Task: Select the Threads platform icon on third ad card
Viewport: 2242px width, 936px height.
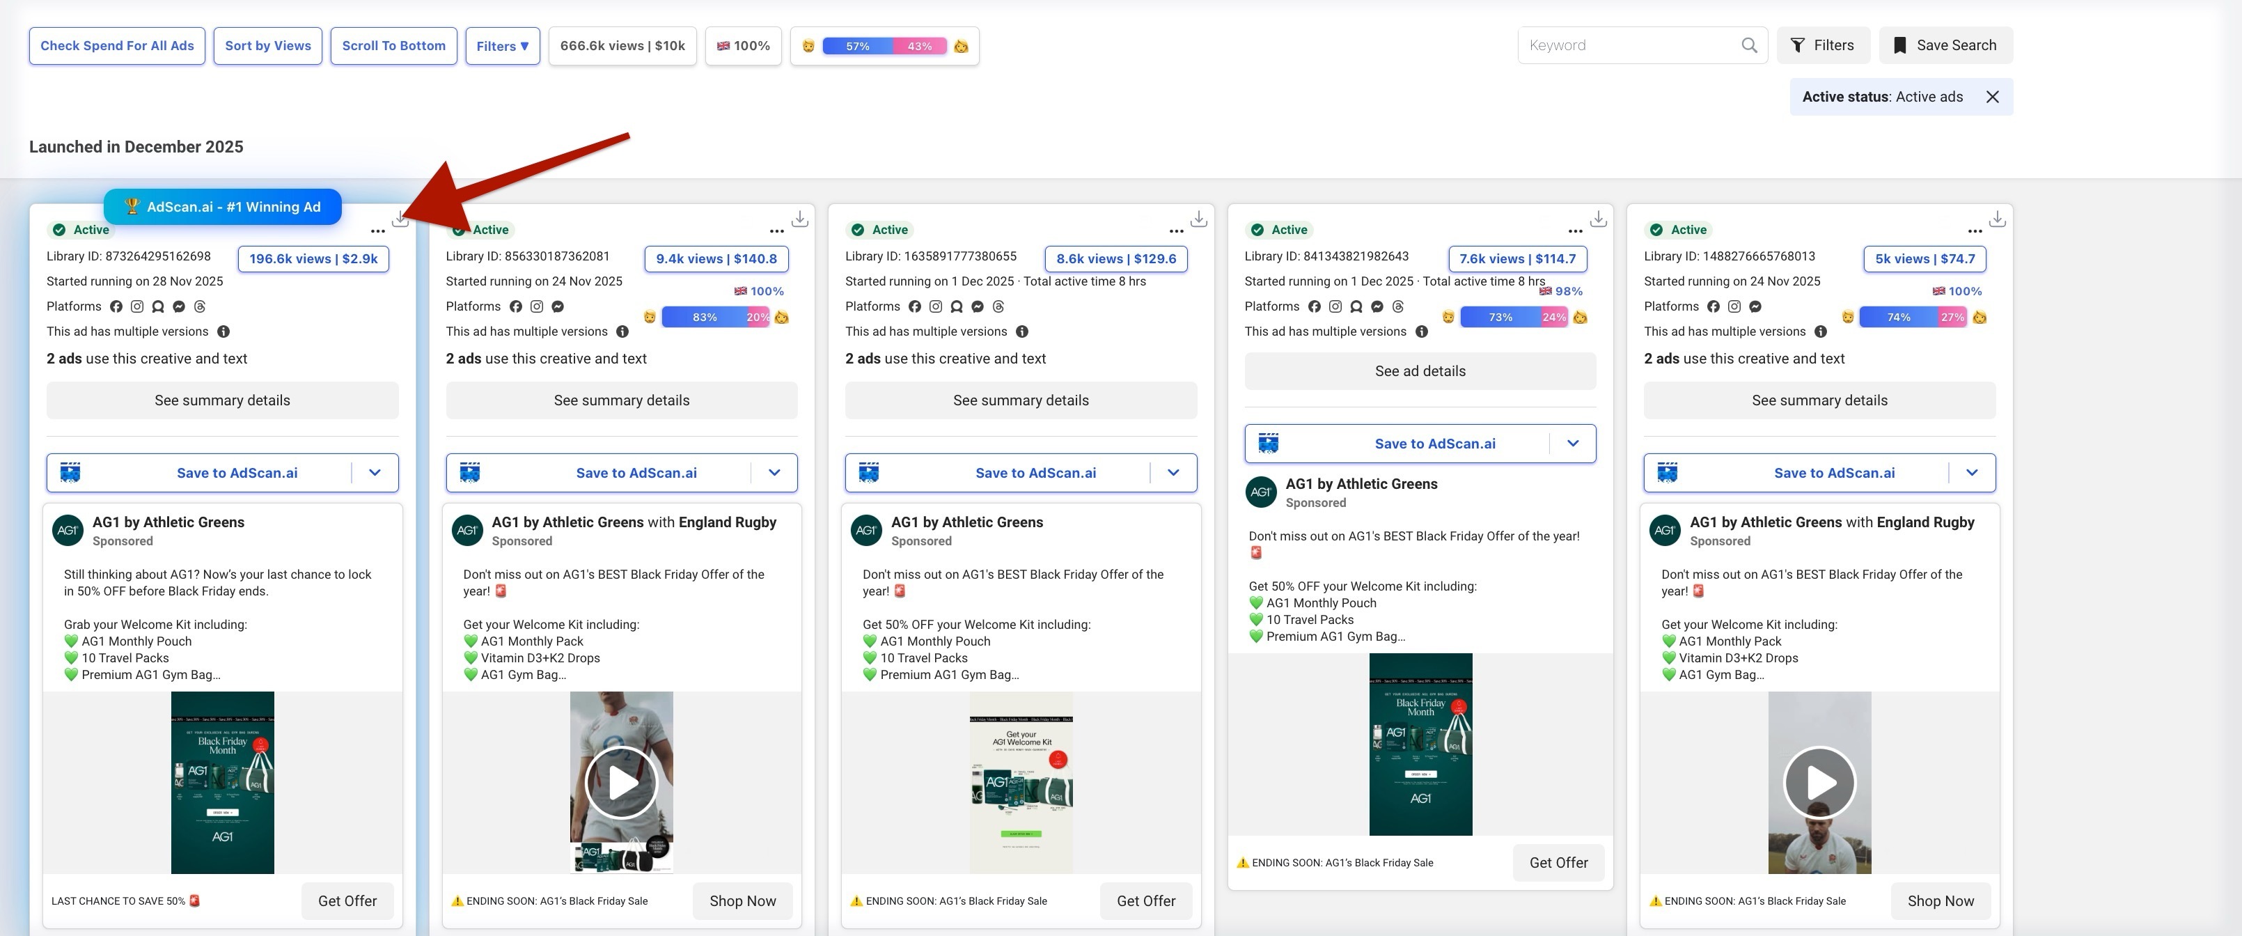Action: [x=998, y=306]
